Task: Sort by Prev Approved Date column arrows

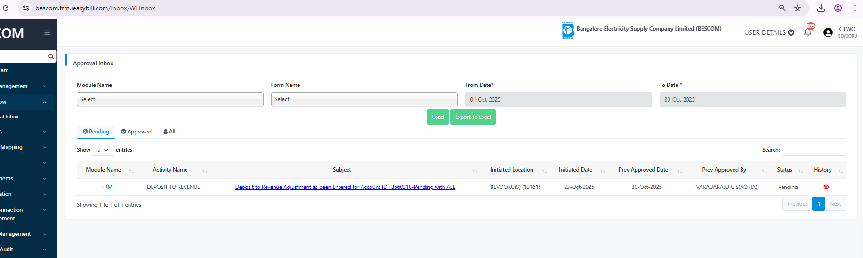Action: pyautogui.click(x=680, y=171)
